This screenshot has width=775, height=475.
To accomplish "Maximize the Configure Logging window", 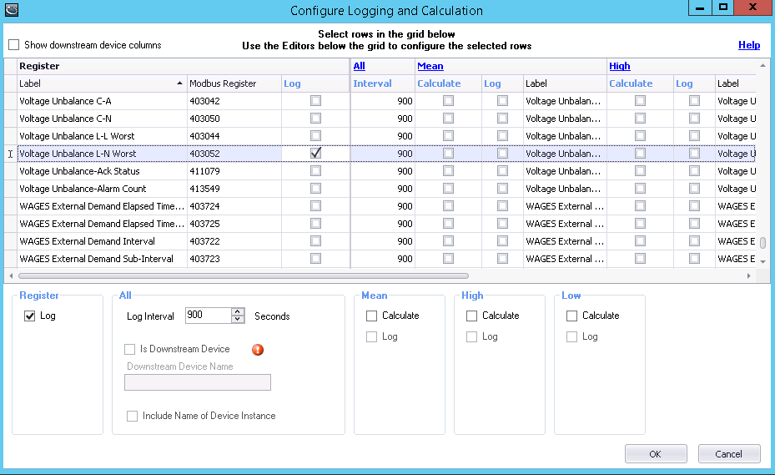I will (x=723, y=8).
